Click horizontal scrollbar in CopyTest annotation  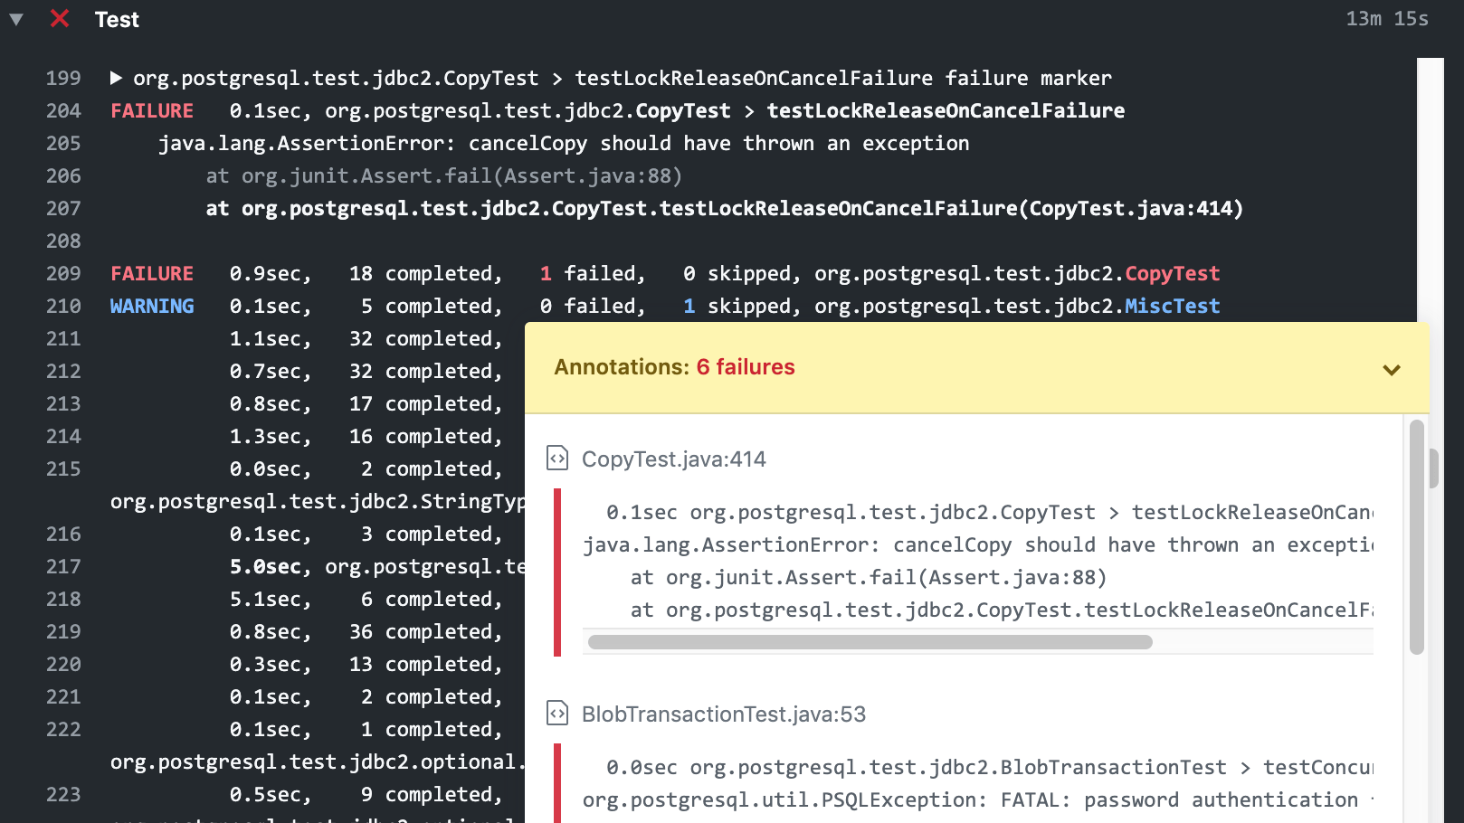tap(870, 642)
